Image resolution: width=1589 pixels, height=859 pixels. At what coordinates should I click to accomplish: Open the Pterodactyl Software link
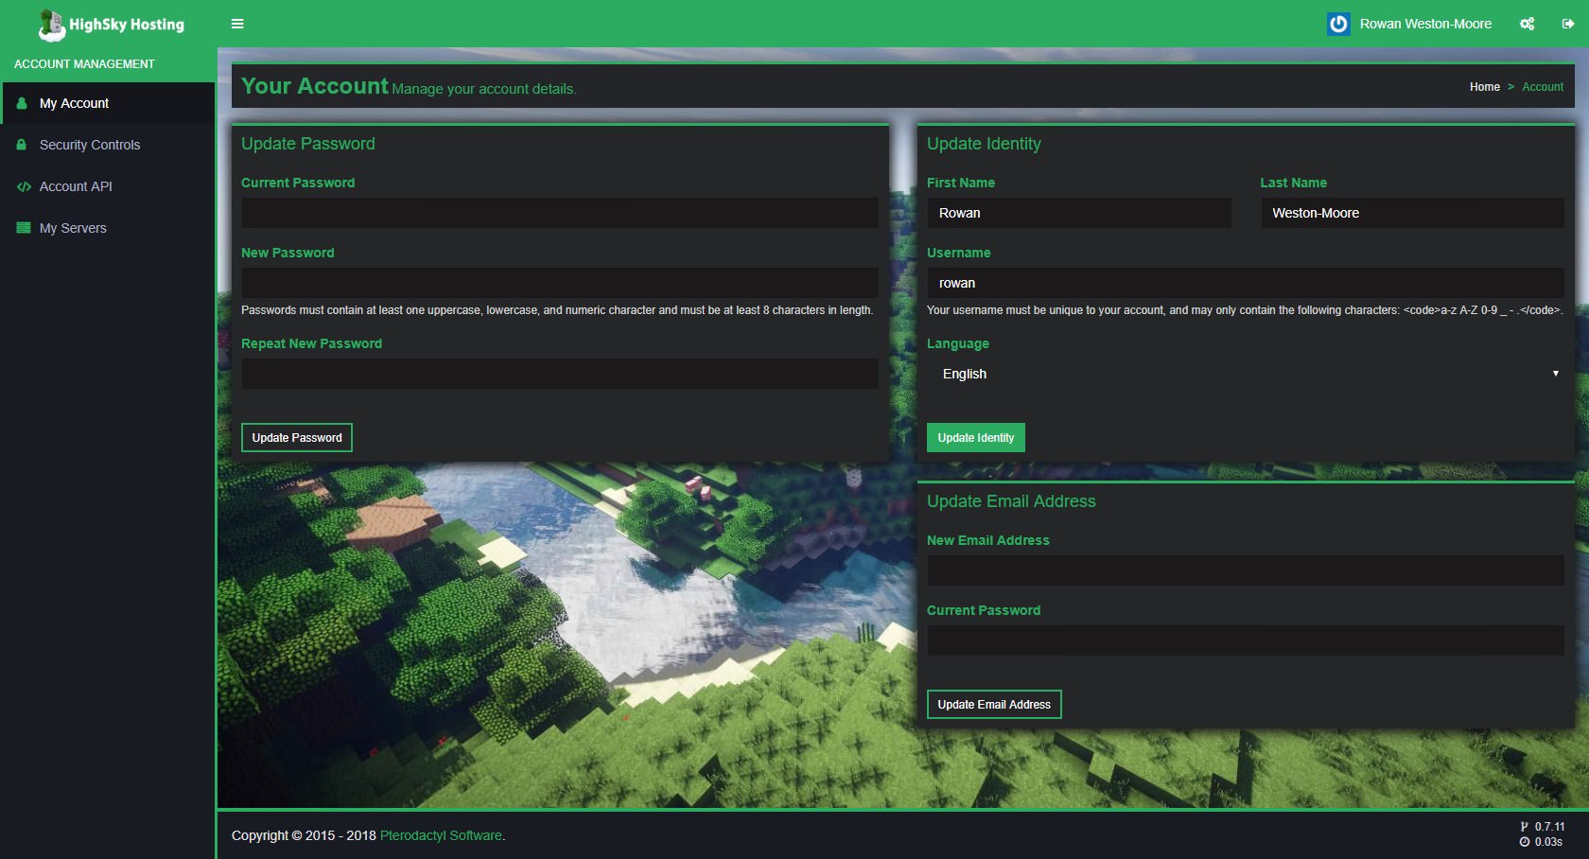(441, 835)
